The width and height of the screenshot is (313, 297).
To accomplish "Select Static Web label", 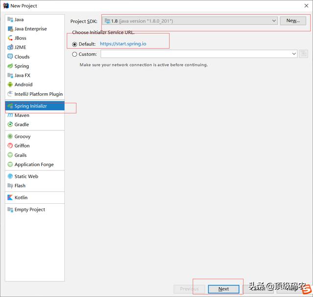I will 26,176.
